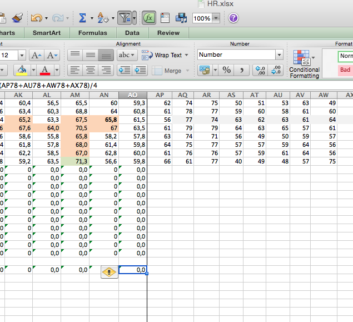Align text right in cell

[x=106, y=70]
